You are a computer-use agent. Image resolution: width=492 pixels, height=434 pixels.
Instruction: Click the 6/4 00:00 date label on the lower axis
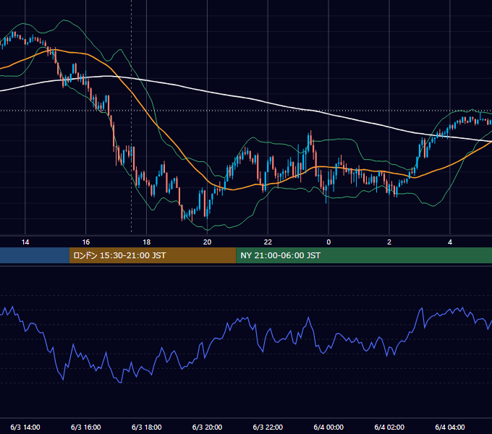(328, 427)
